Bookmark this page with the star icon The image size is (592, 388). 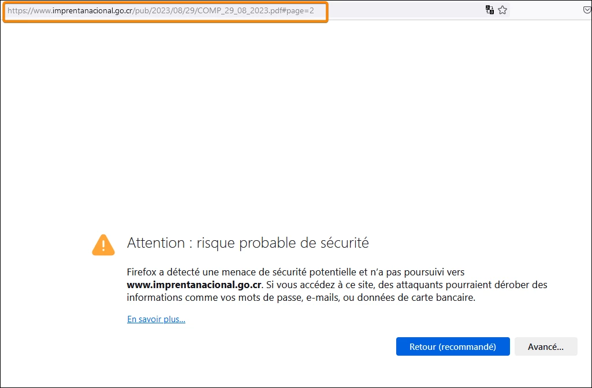click(502, 10)
